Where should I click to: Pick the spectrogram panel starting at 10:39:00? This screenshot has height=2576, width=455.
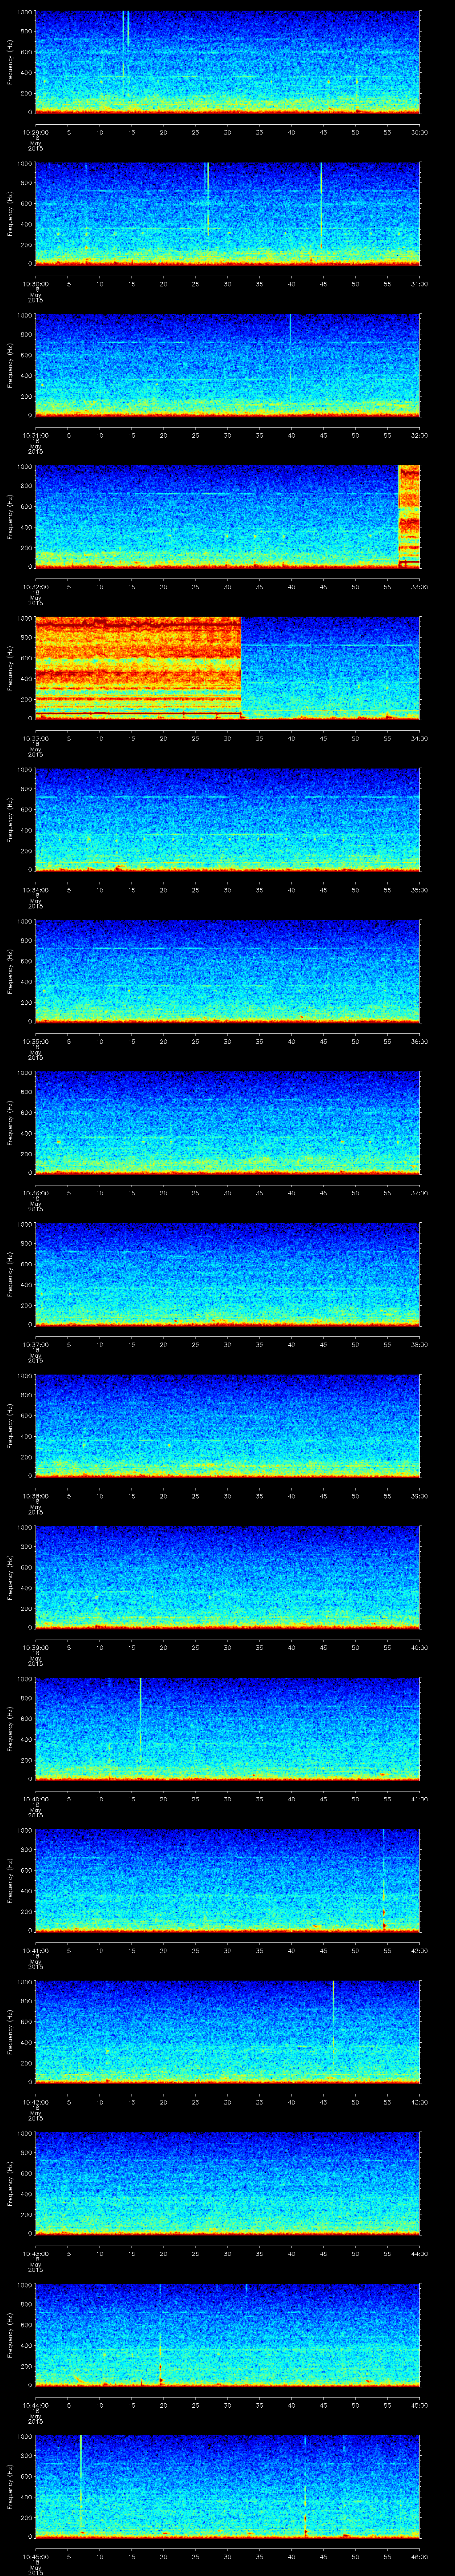pos(227,1577)
